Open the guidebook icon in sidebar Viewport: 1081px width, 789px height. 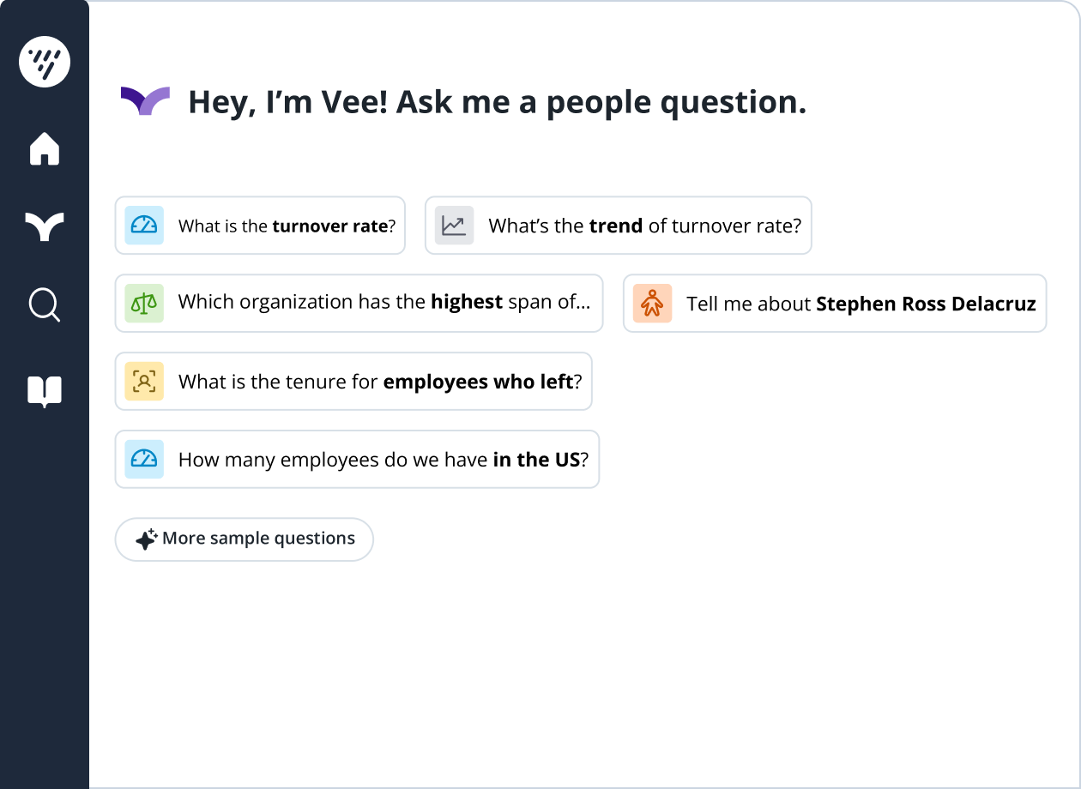45,391
